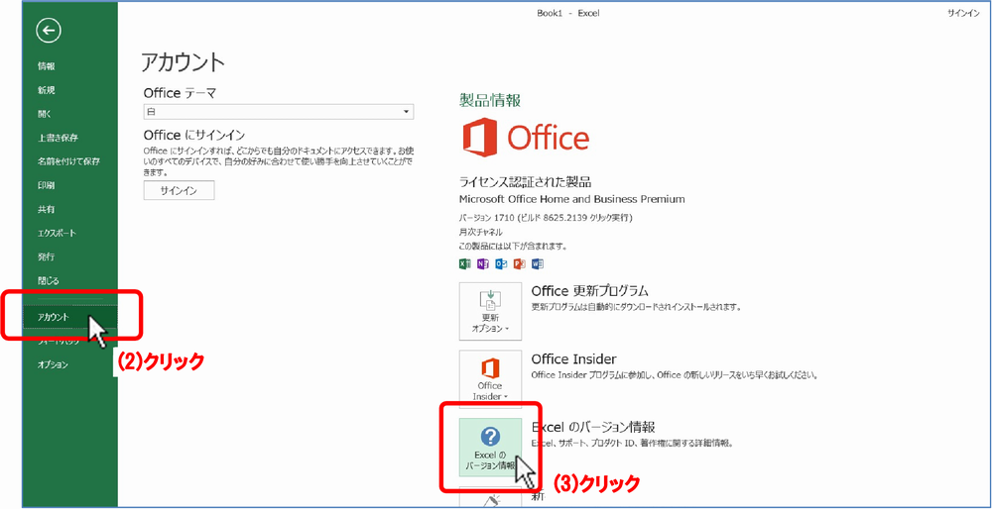Click the Office logo

(526, 137)
